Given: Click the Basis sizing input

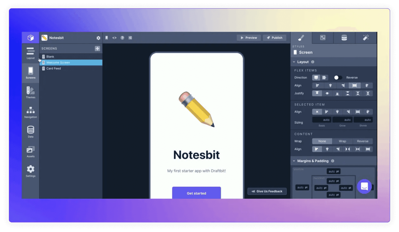Looking at the screenshot, I should click(x=322, y=120).
